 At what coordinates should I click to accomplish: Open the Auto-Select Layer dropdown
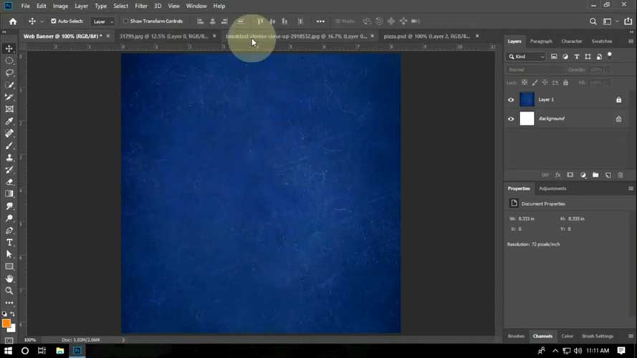coord(102,21)
